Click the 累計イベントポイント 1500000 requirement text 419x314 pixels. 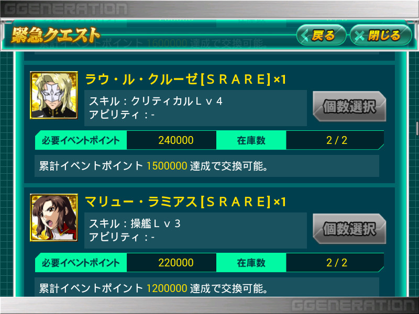(x=153, y=166)
